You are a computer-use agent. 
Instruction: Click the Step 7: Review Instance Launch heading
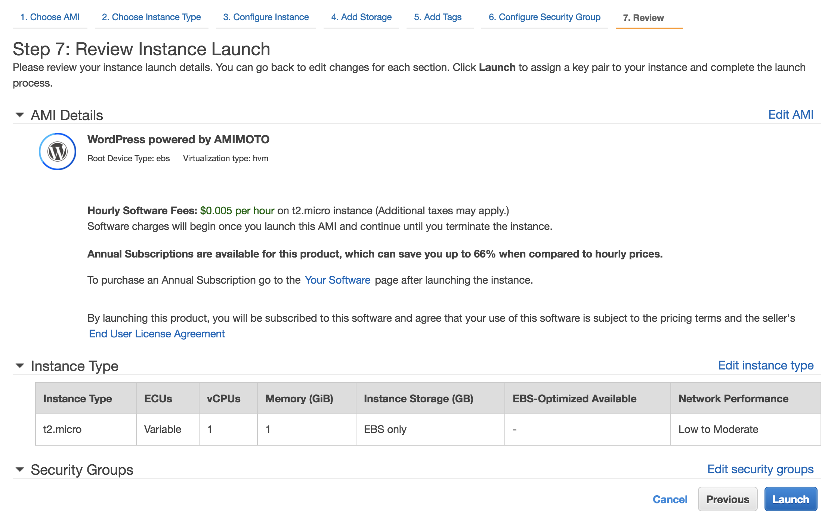click(142, 49)
